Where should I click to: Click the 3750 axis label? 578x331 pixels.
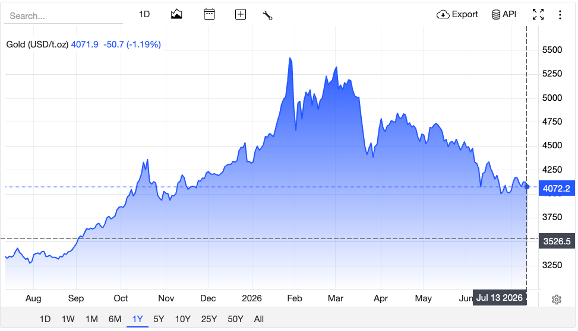tap(552, 217)
